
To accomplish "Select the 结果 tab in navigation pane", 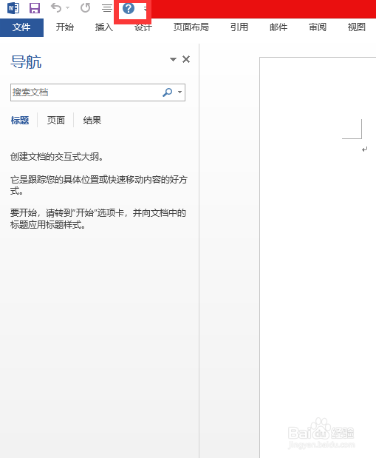I will click(92, 121).
